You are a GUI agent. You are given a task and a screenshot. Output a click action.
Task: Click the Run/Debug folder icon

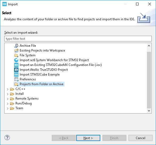(12, 103)
